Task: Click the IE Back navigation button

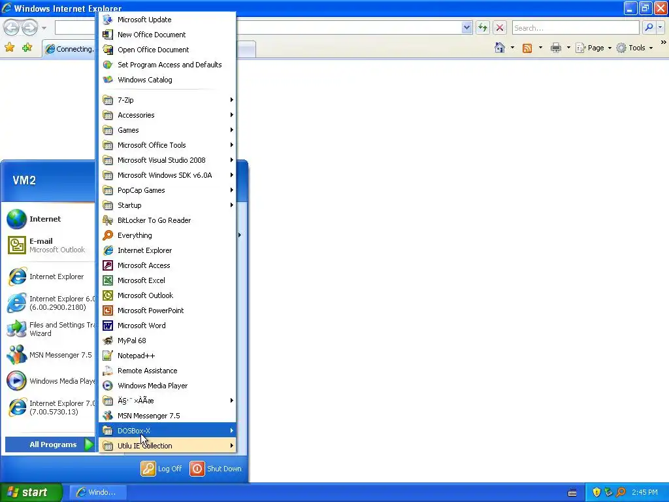Action: tap(12, 27)
